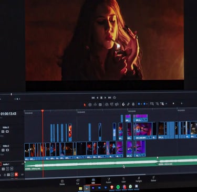
Task: Toggle Loop playback button
Action: [x=115, y=98]
